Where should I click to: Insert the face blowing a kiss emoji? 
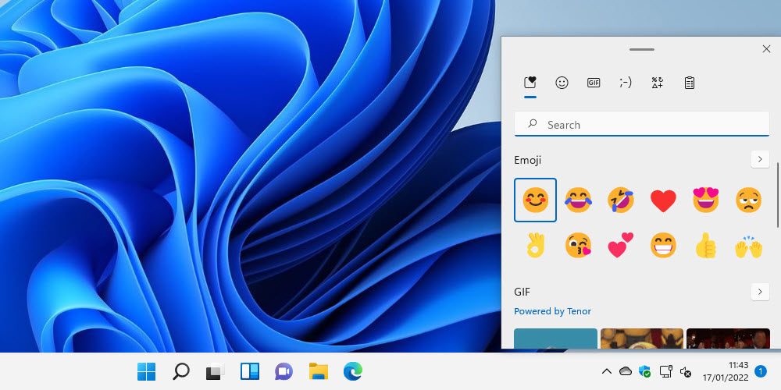click(578, 245)
